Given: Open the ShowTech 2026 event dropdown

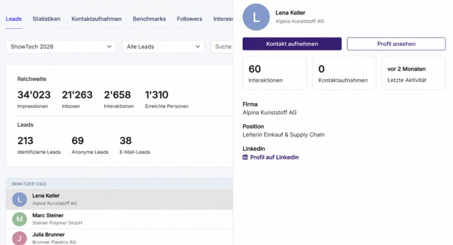Looking at the screenshot, I should [61, 47].
